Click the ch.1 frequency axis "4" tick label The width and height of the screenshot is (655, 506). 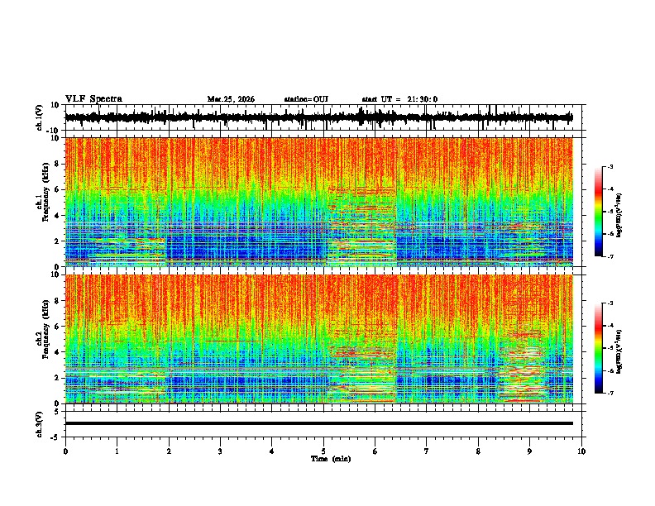tap(57, 216)
